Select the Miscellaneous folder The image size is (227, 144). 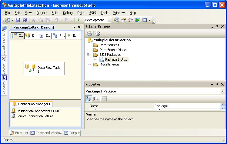tap(109, 64)
